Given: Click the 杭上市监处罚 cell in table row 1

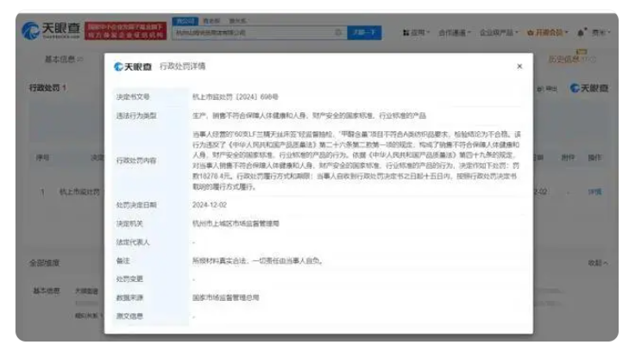Looking at the screenshot, I should [79, 192].
